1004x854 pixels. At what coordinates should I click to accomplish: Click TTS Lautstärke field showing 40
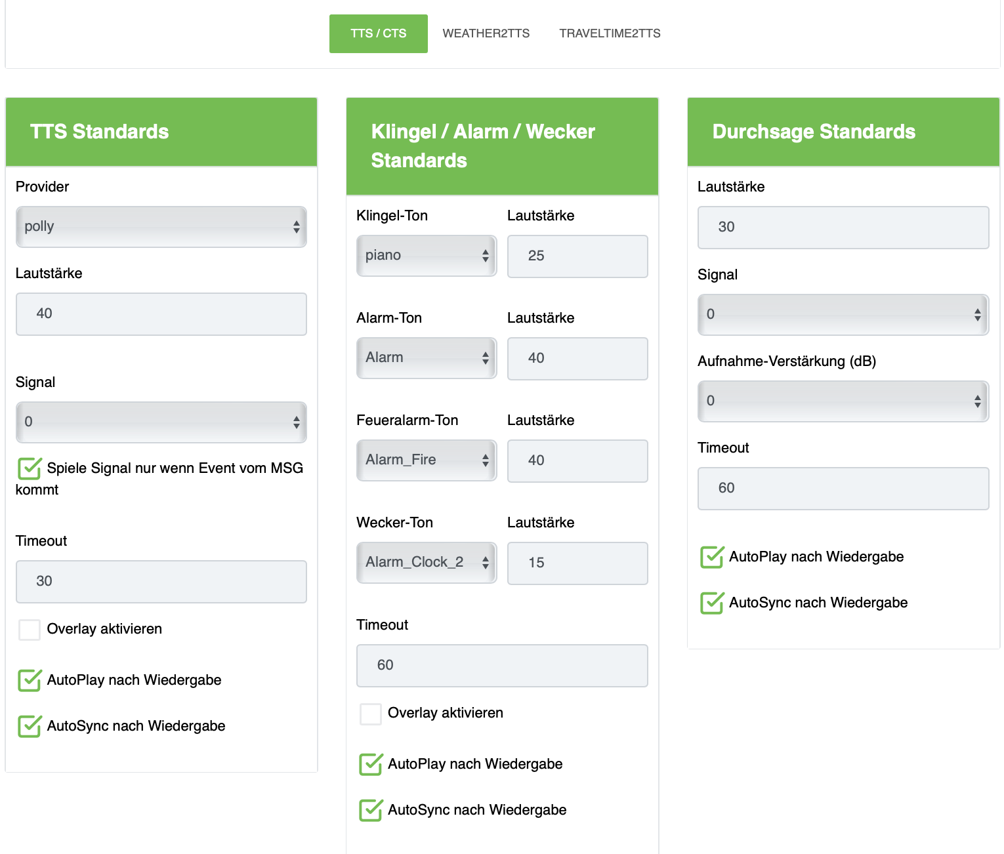click(161, 314)
